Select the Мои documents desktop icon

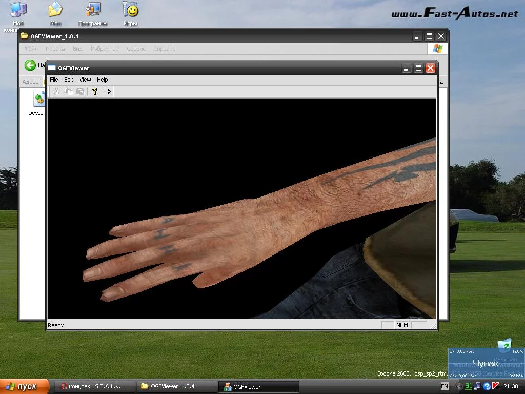click(x=55, y=14)
